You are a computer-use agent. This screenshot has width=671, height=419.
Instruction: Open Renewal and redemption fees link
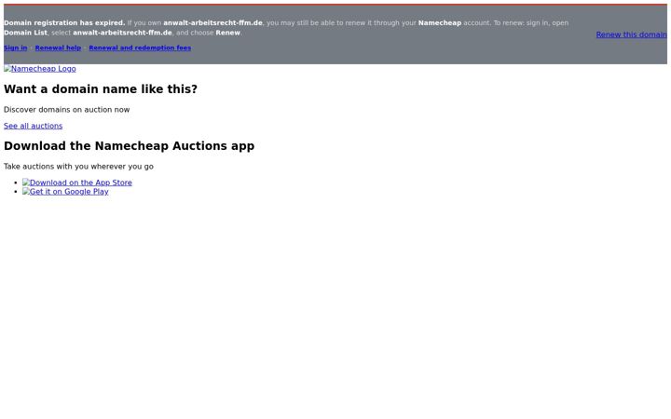140,47
